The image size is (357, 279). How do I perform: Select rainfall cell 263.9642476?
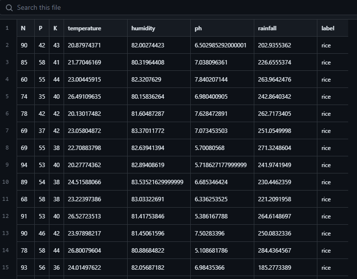coord(286,79)
